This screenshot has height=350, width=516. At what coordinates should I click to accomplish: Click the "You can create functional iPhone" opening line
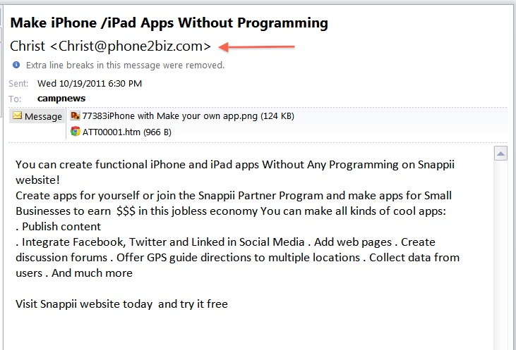tap(141, 164)
